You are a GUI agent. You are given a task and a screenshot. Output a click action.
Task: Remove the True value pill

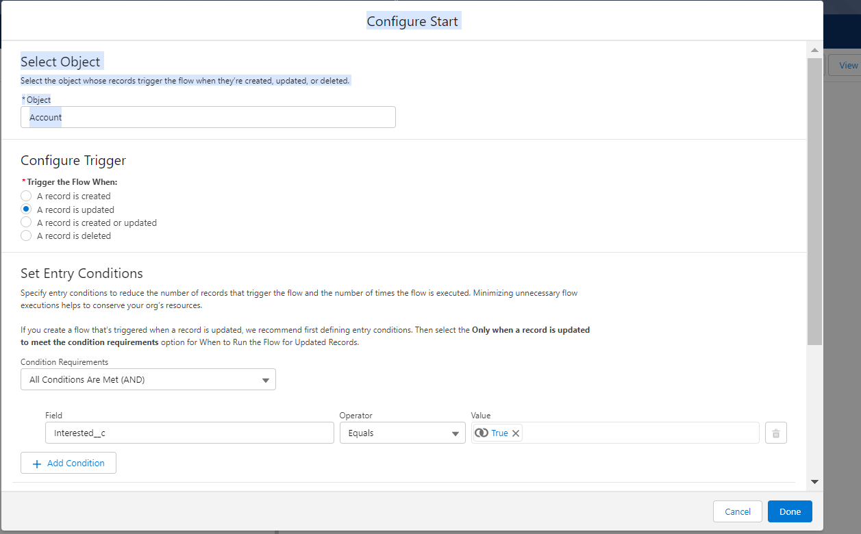tap(516, 433)
